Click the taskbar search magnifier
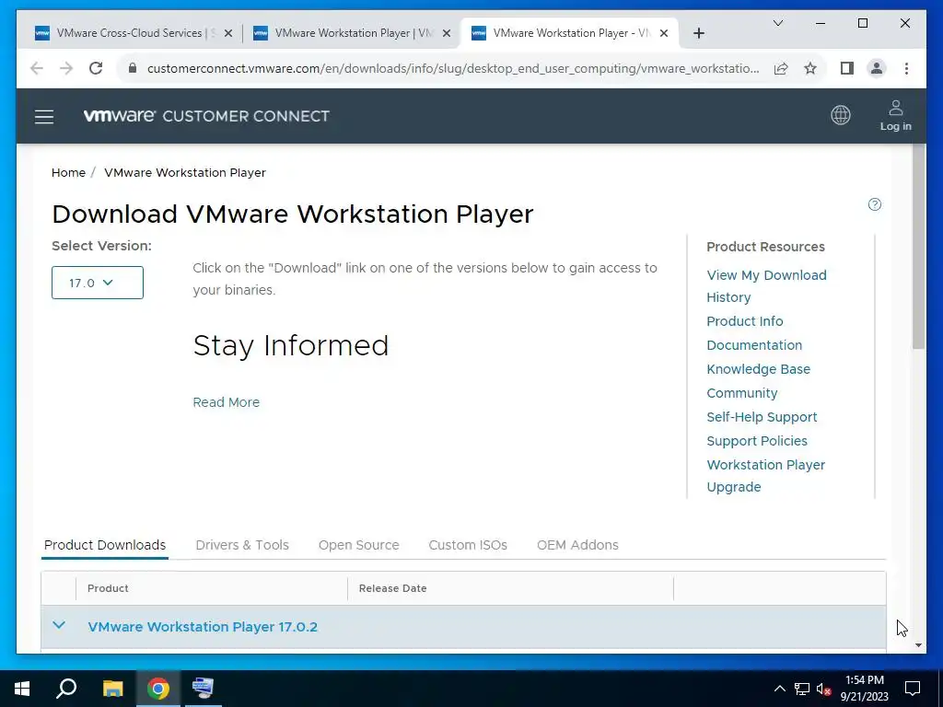Screen dimensions: 943x707 tap(66, 689)
